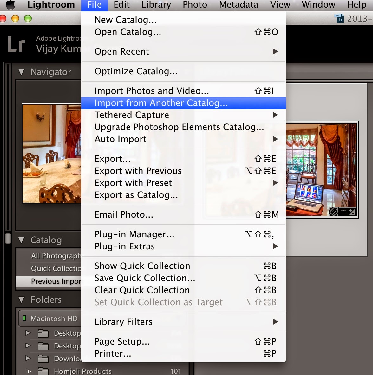373x375 pixels.
Task: Choose Printer... menu item
Action: 184,353
